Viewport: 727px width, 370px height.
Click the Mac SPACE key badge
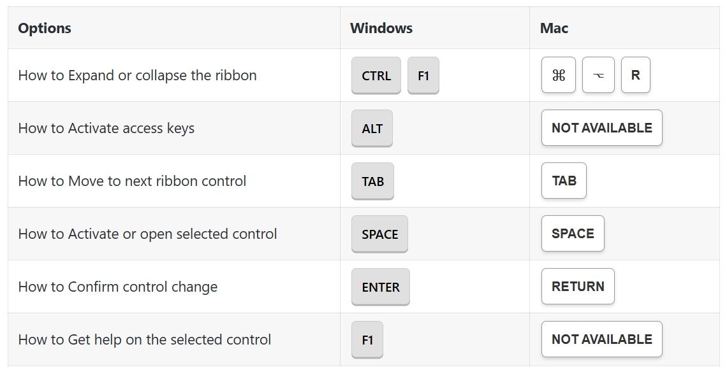tap(573, 234)
